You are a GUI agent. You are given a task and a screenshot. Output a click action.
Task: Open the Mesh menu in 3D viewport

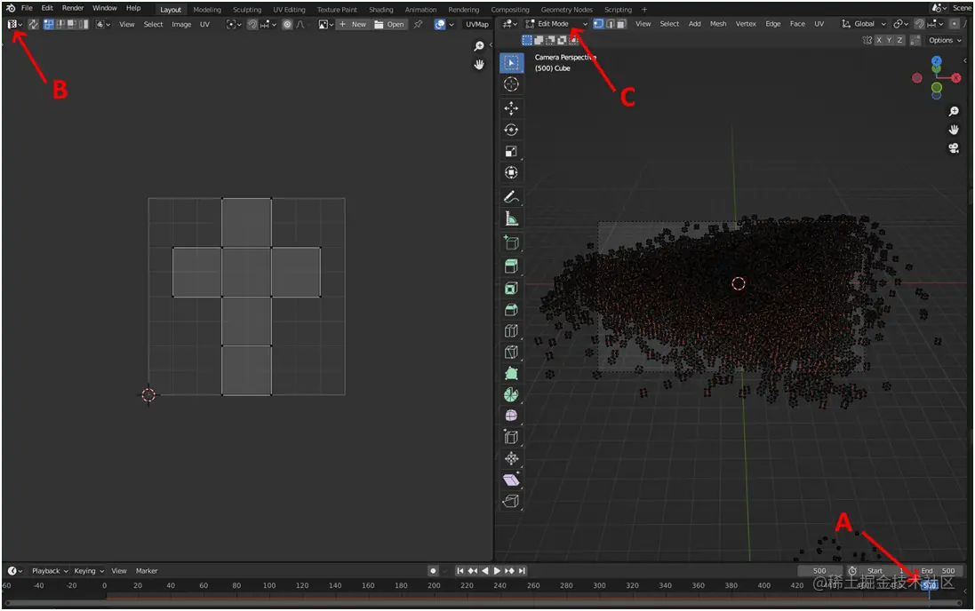[x=717, y=24]
